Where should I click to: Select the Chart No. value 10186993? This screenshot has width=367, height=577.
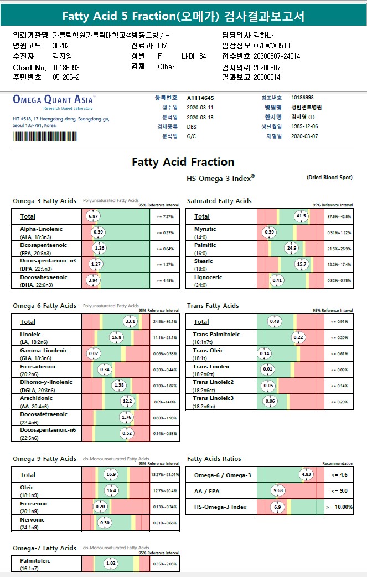[66, 68]
